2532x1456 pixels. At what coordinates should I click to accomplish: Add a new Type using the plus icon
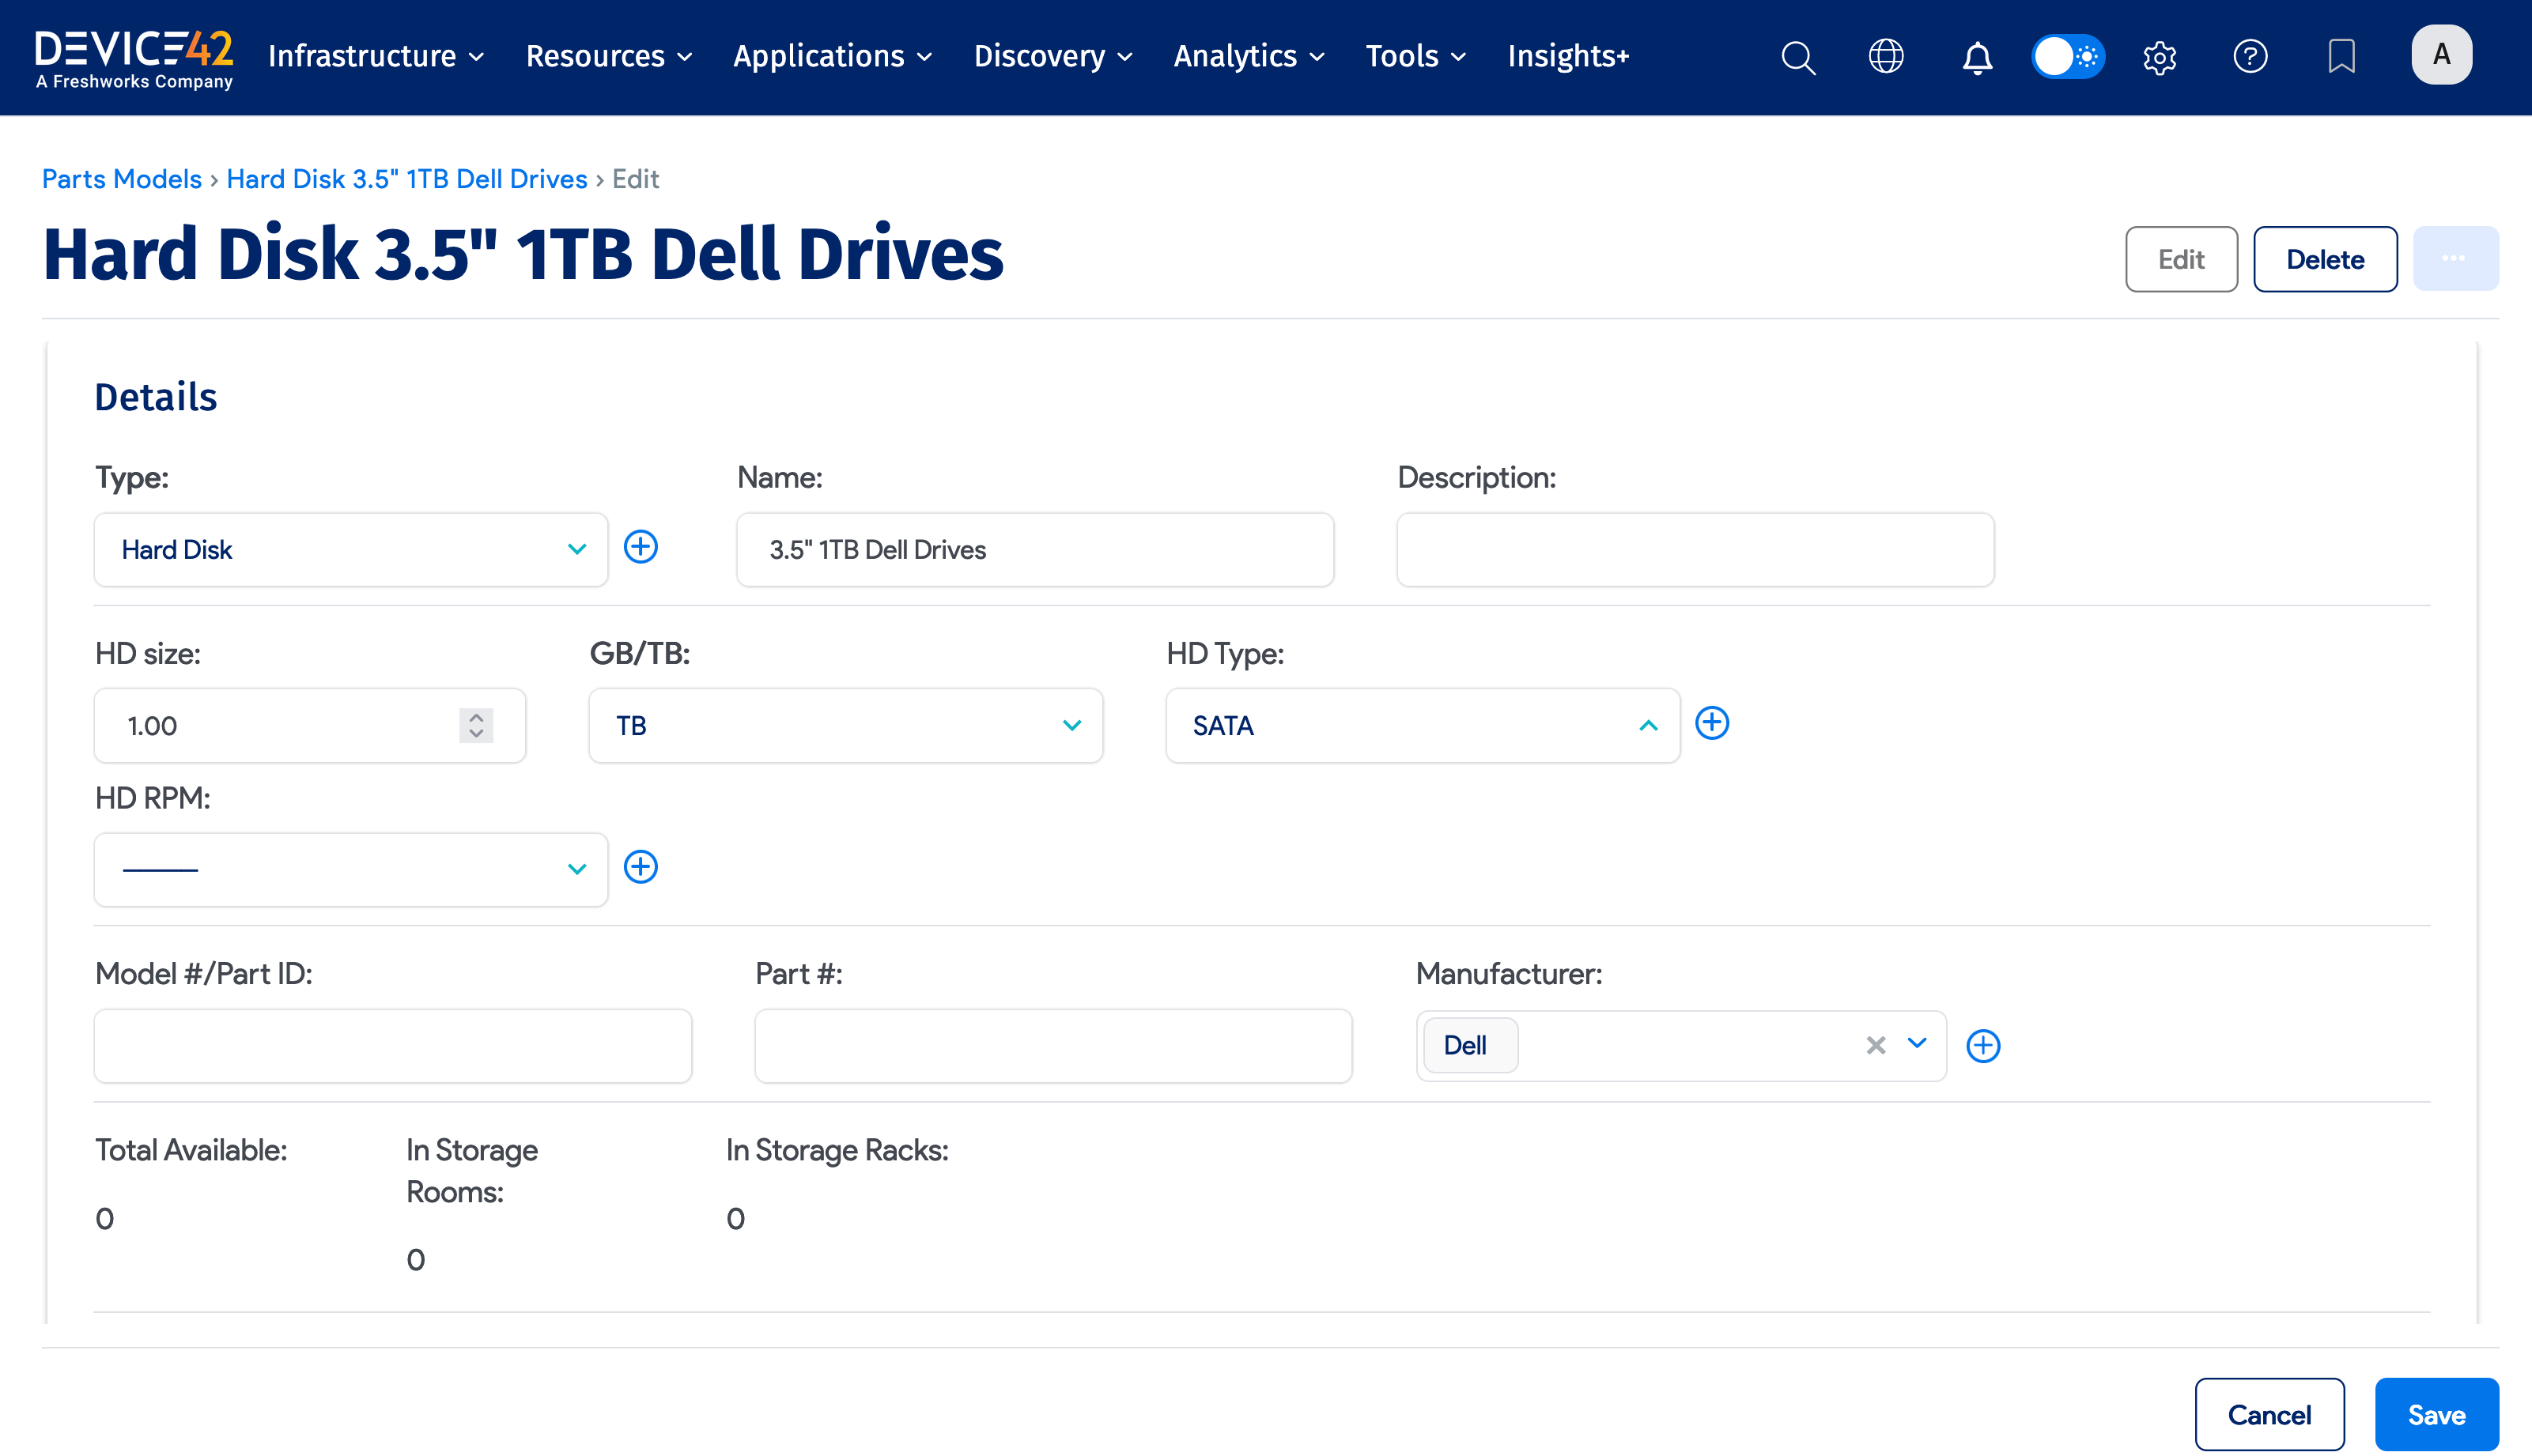point(641,547)
